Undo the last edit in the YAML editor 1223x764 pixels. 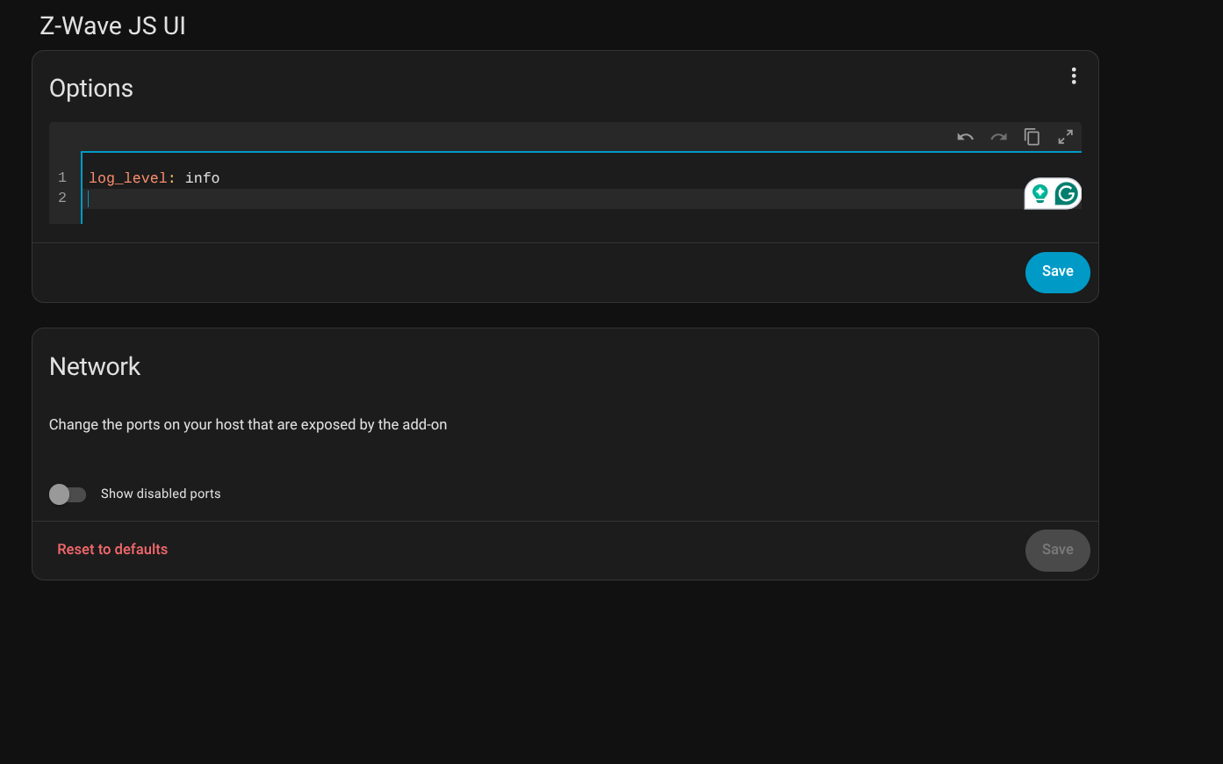(965, 137)
